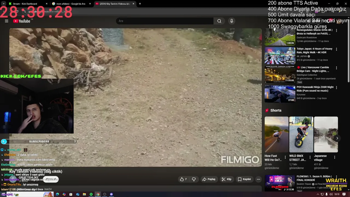Open options for Kawasaki Ninja ZX6R video

[337, 88]
